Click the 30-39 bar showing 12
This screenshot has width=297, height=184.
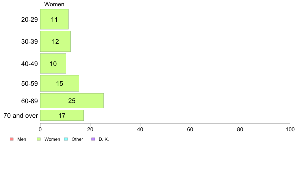point(55,41)
